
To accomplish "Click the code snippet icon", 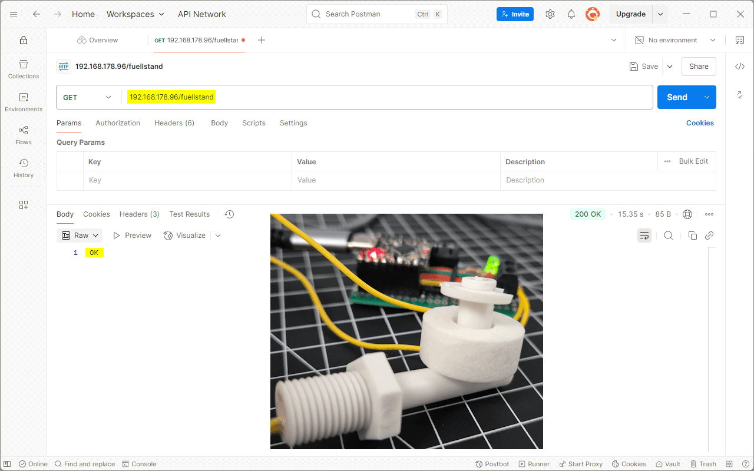I will 740,67.
